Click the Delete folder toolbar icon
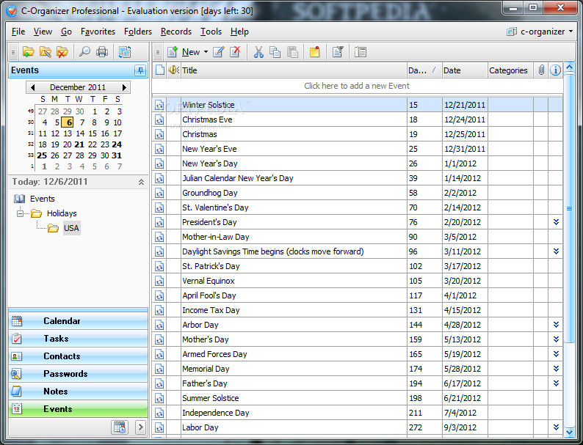This screenshot has height=445, width=583. (x=62, y=52)
